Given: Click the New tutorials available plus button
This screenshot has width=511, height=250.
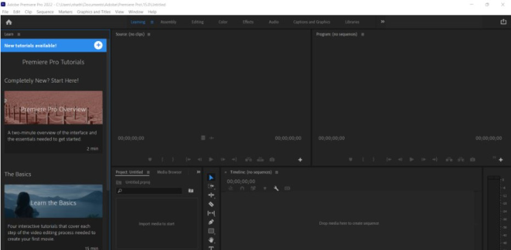Looking at the screenshot, I should pos(98,45).
